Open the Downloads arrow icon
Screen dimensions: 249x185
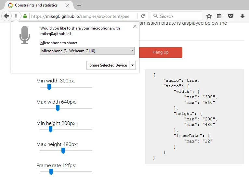242,16
